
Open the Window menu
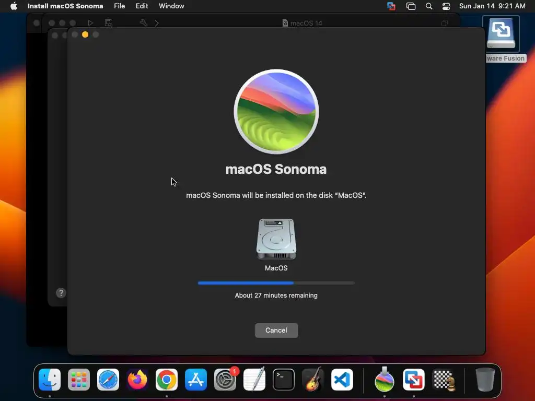coord(171,6)
